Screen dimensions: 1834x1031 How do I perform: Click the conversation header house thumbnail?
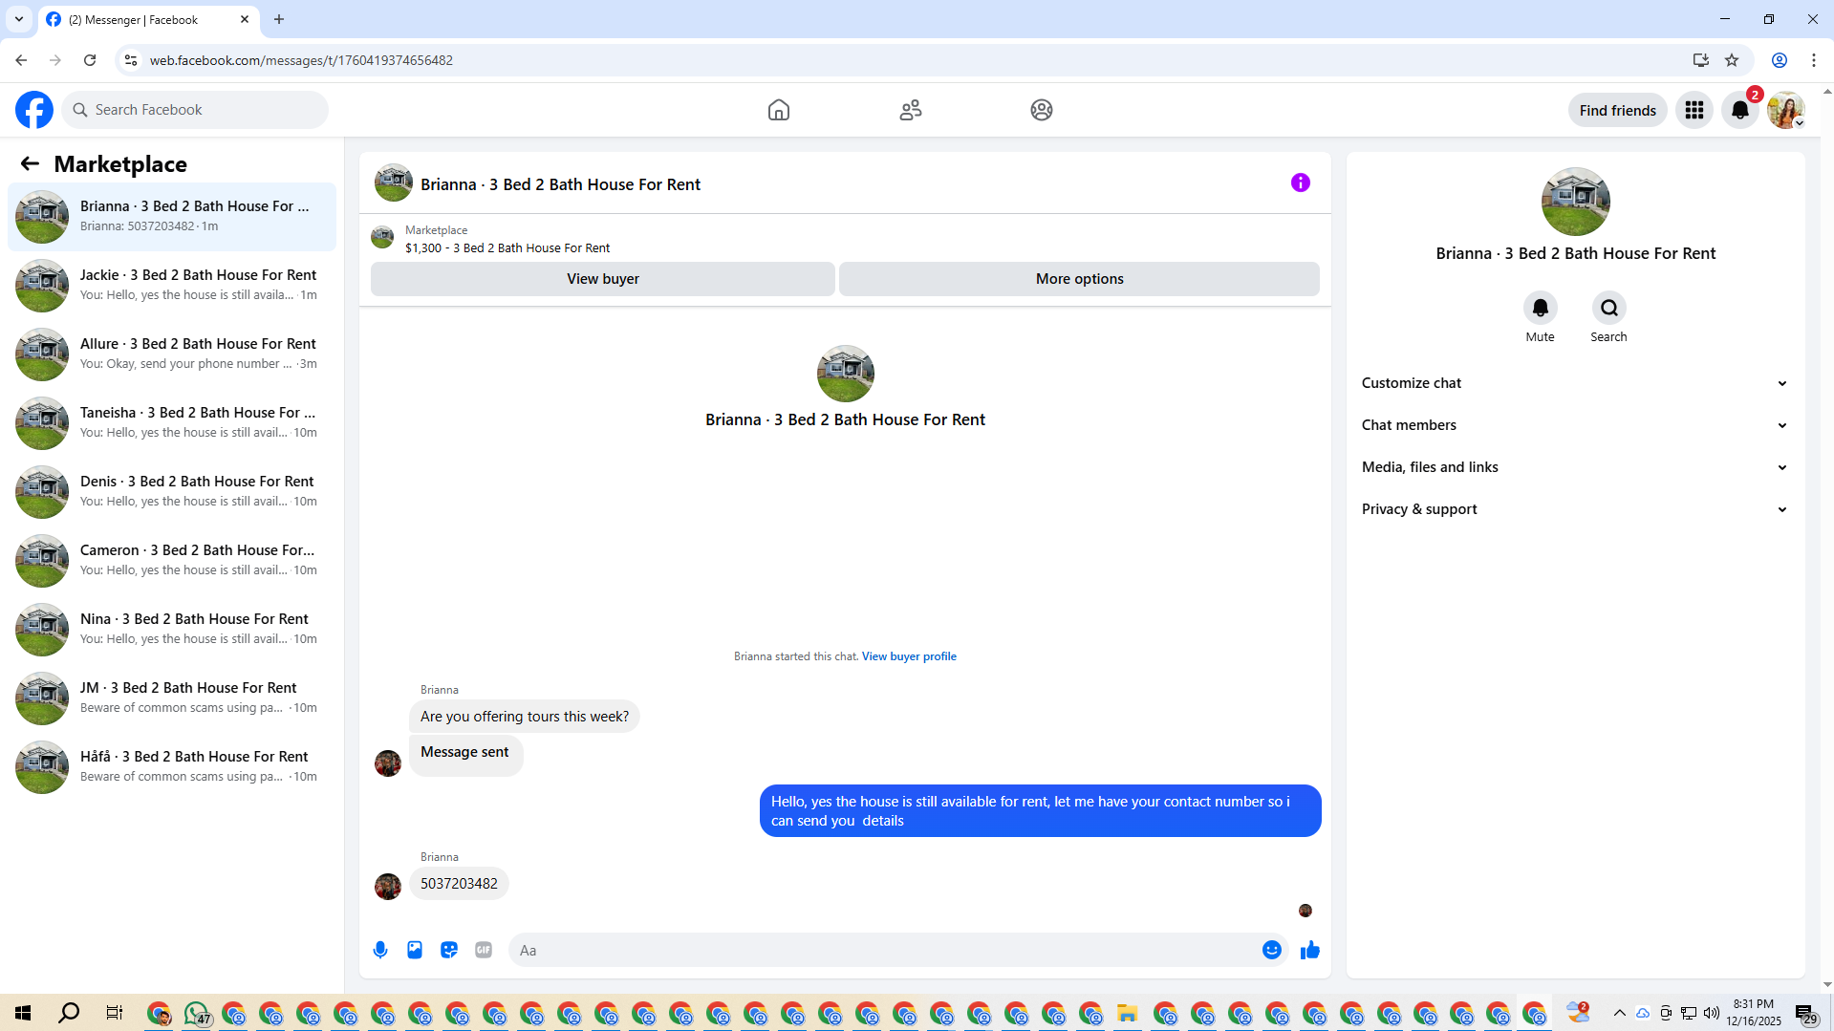(394, 183)
